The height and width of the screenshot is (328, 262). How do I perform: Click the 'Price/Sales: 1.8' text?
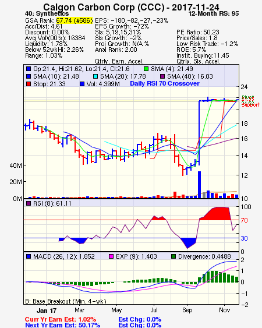point(197,38)
